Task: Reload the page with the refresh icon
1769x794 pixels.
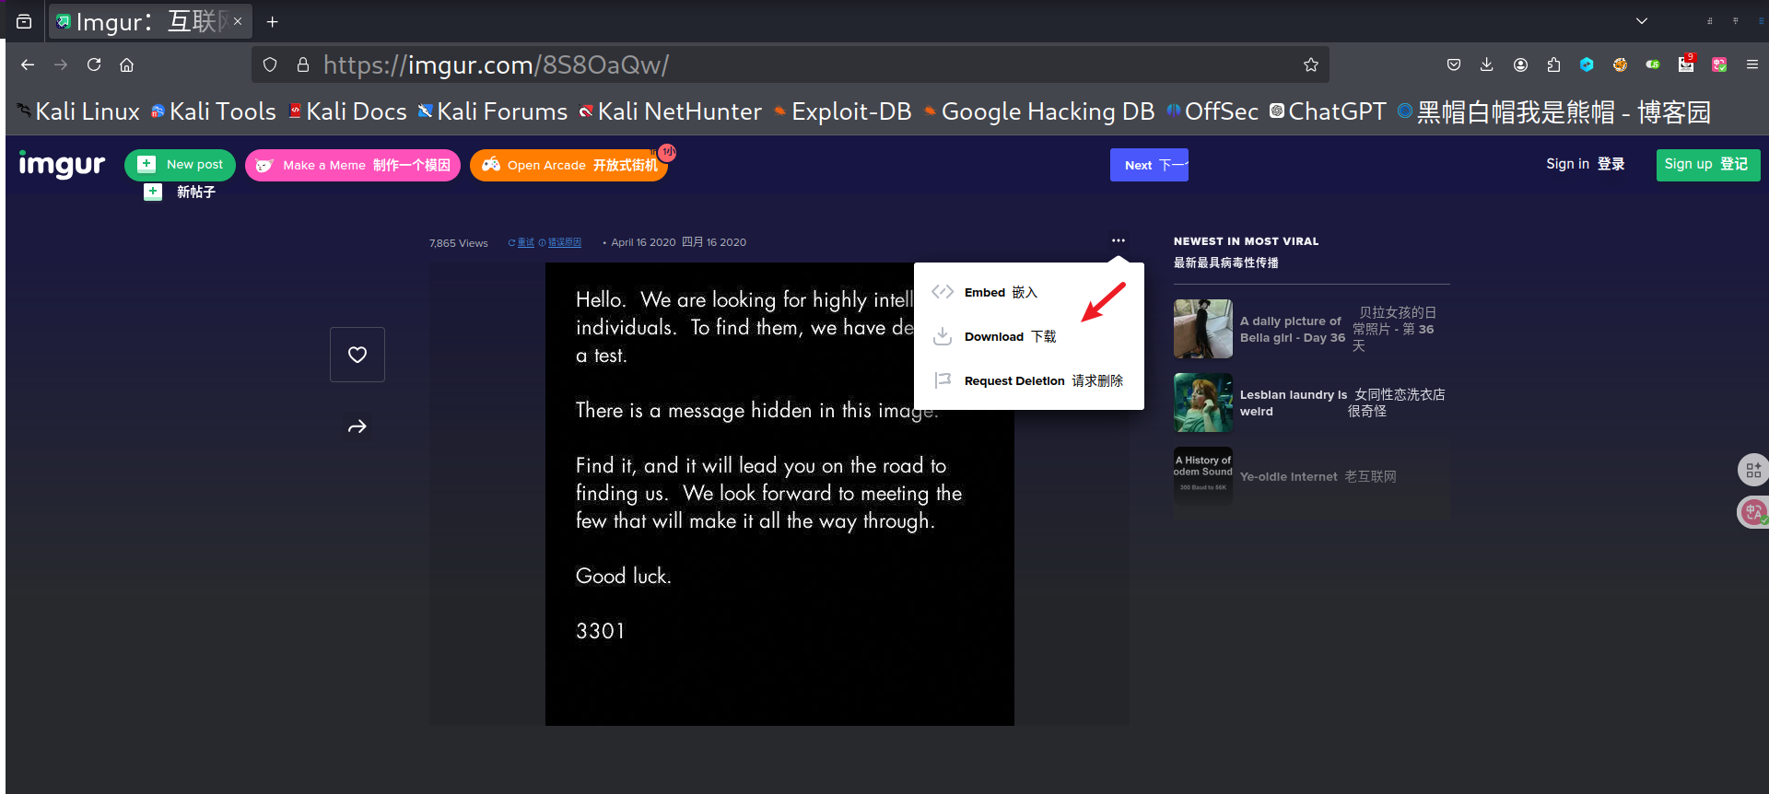Action: pyautogui.click(x=94, y=65)
